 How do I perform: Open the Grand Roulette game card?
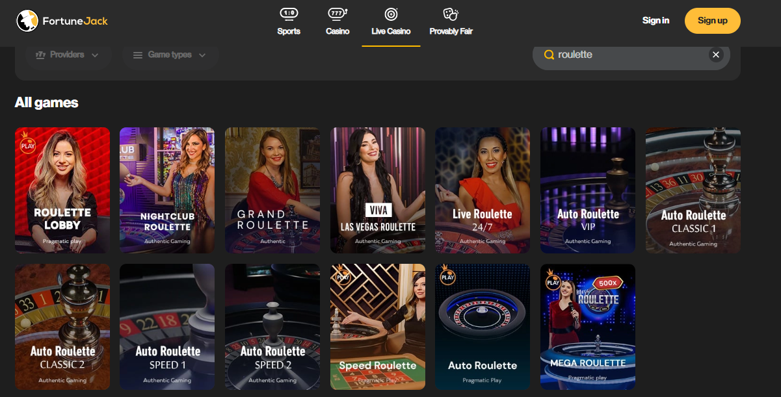coord(272,190)
